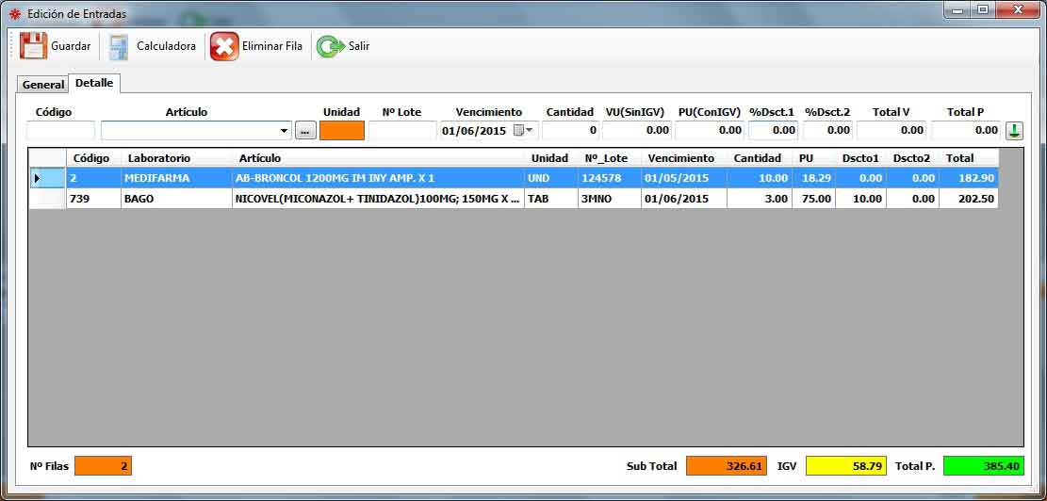Switch to the General tab
Image resolution: width=1047 pixels, height=501 pixels.
[x=43, y=85]
